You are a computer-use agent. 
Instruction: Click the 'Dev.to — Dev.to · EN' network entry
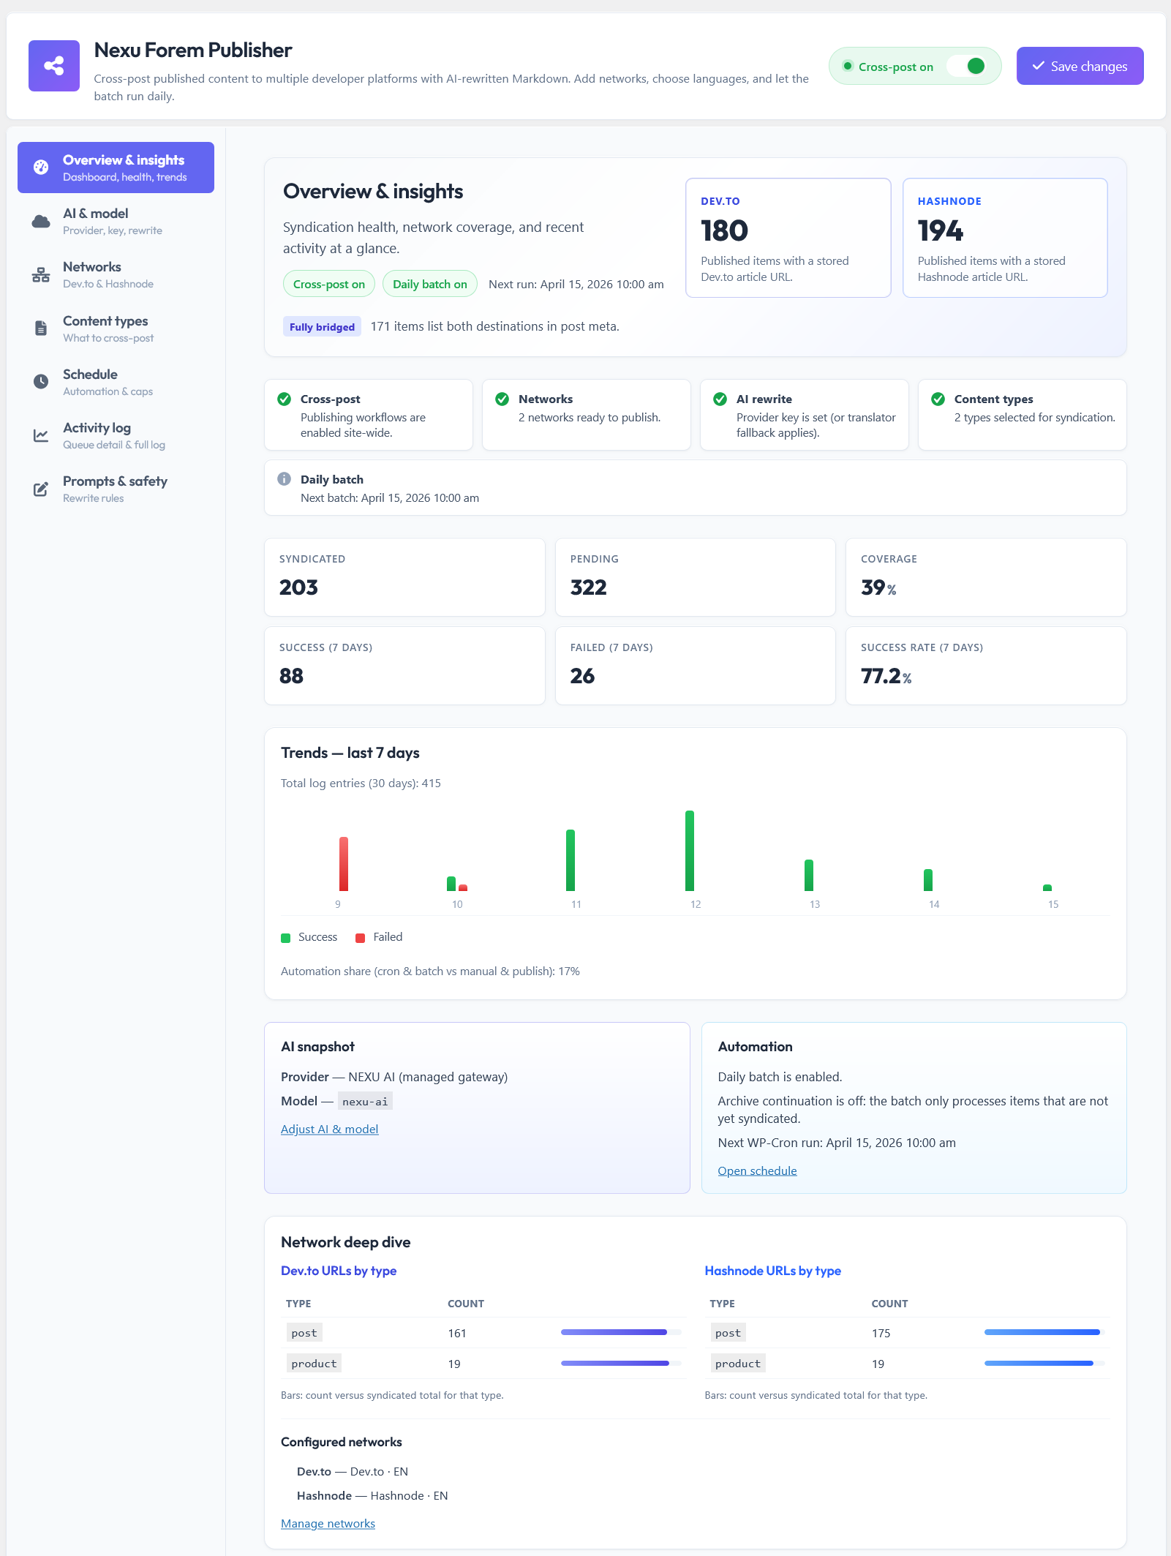click(353, 1471)
